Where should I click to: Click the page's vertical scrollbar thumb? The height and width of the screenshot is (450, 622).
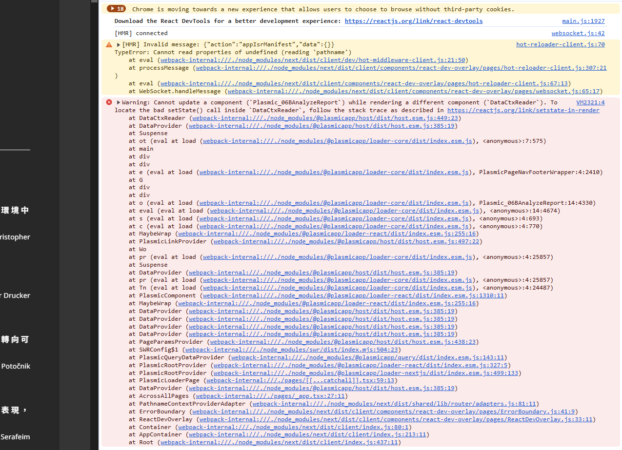tap(94, 1)
